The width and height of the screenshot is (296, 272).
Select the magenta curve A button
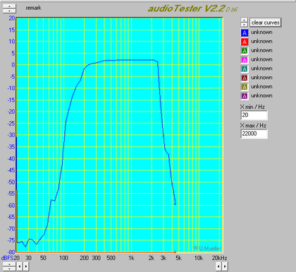[x=245, y=60]
